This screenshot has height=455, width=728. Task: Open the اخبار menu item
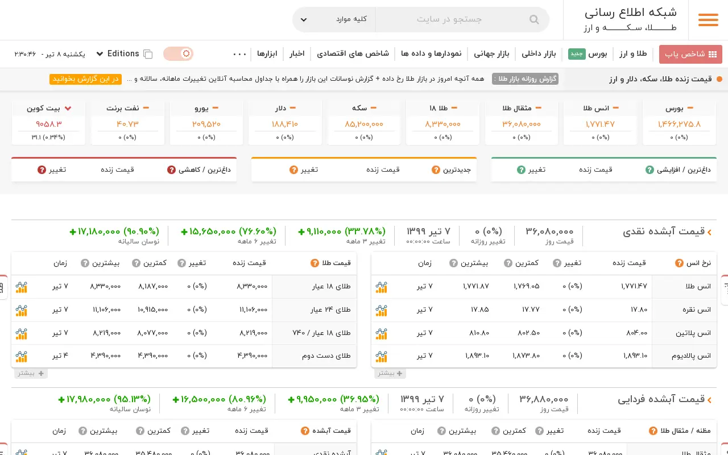coord(297,54)
